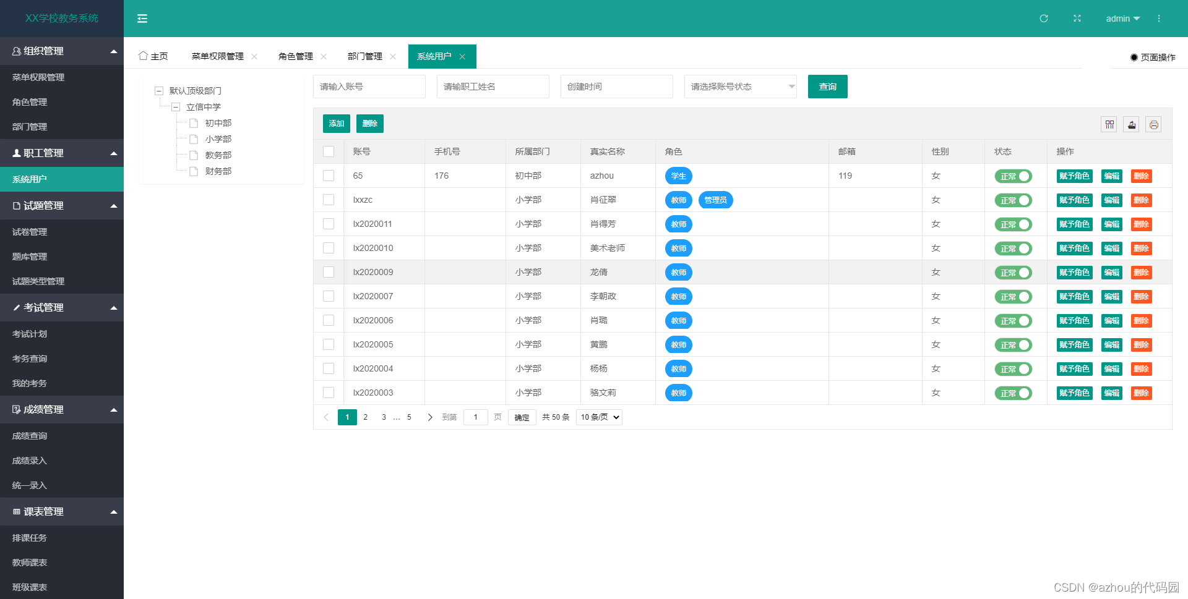Close the 系统用户 tab
Viewport: 1188px width, 599px height.
462,56
